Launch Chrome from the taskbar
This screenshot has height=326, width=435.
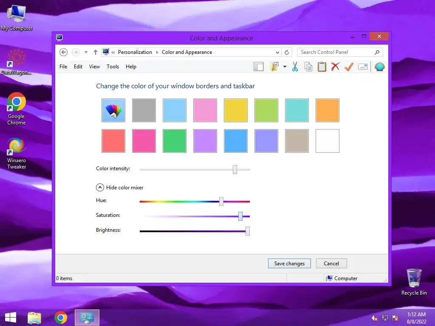[x=61, y=318]
